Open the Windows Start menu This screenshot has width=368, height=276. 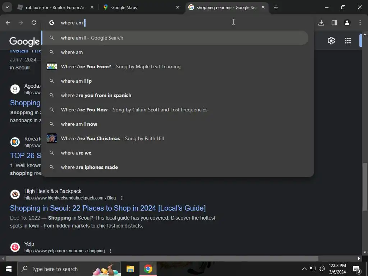(x=9, y=269)
